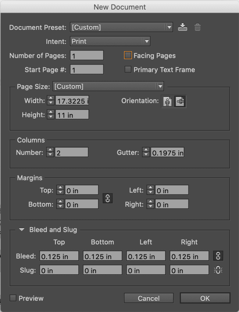Click the Height input field

pyautogui.click(x=72, y=115)
